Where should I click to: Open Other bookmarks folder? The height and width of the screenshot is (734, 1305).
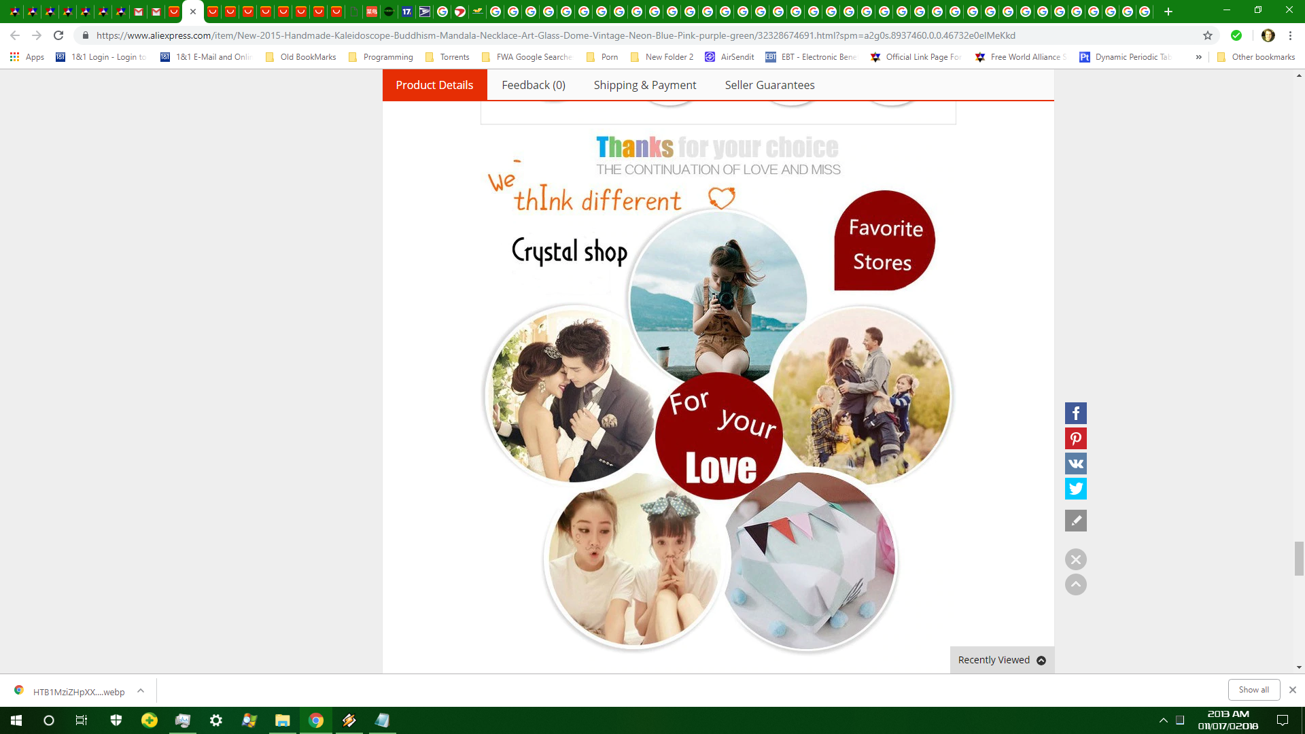click(x=1256, y=57)
